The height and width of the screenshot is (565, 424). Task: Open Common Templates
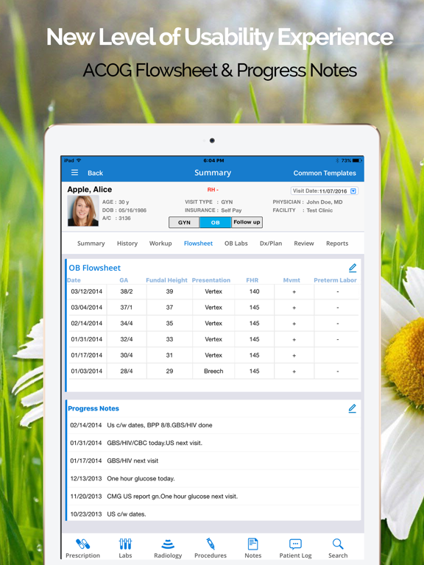tap(325, 173)
